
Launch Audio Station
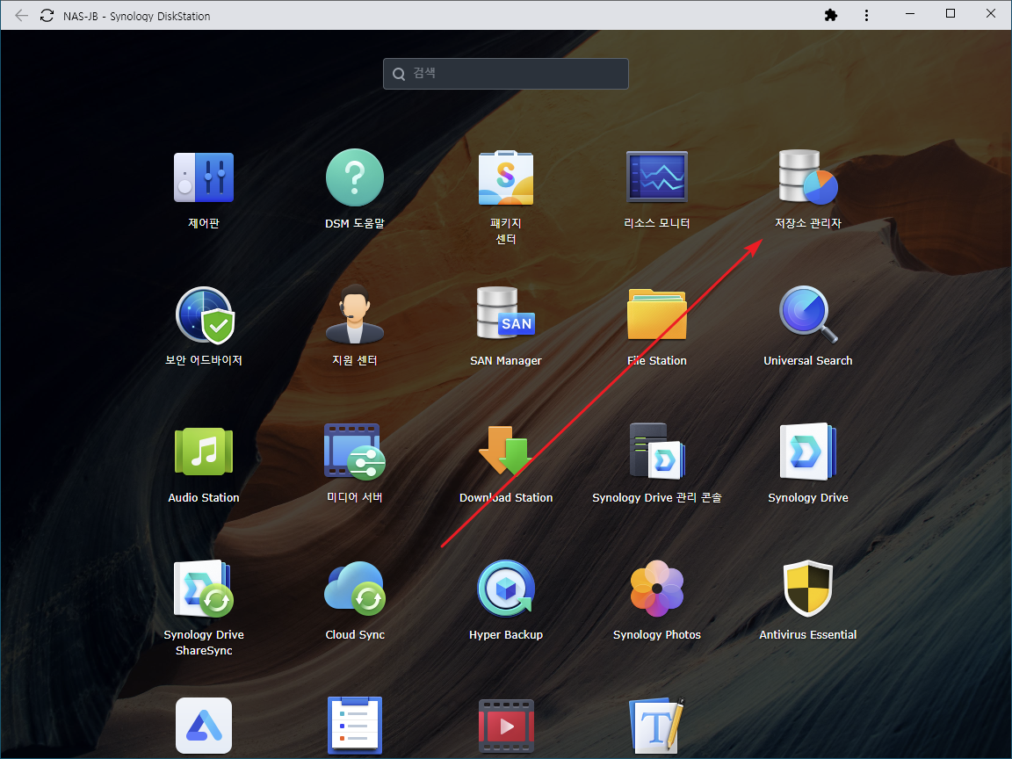tap(203, 452)
